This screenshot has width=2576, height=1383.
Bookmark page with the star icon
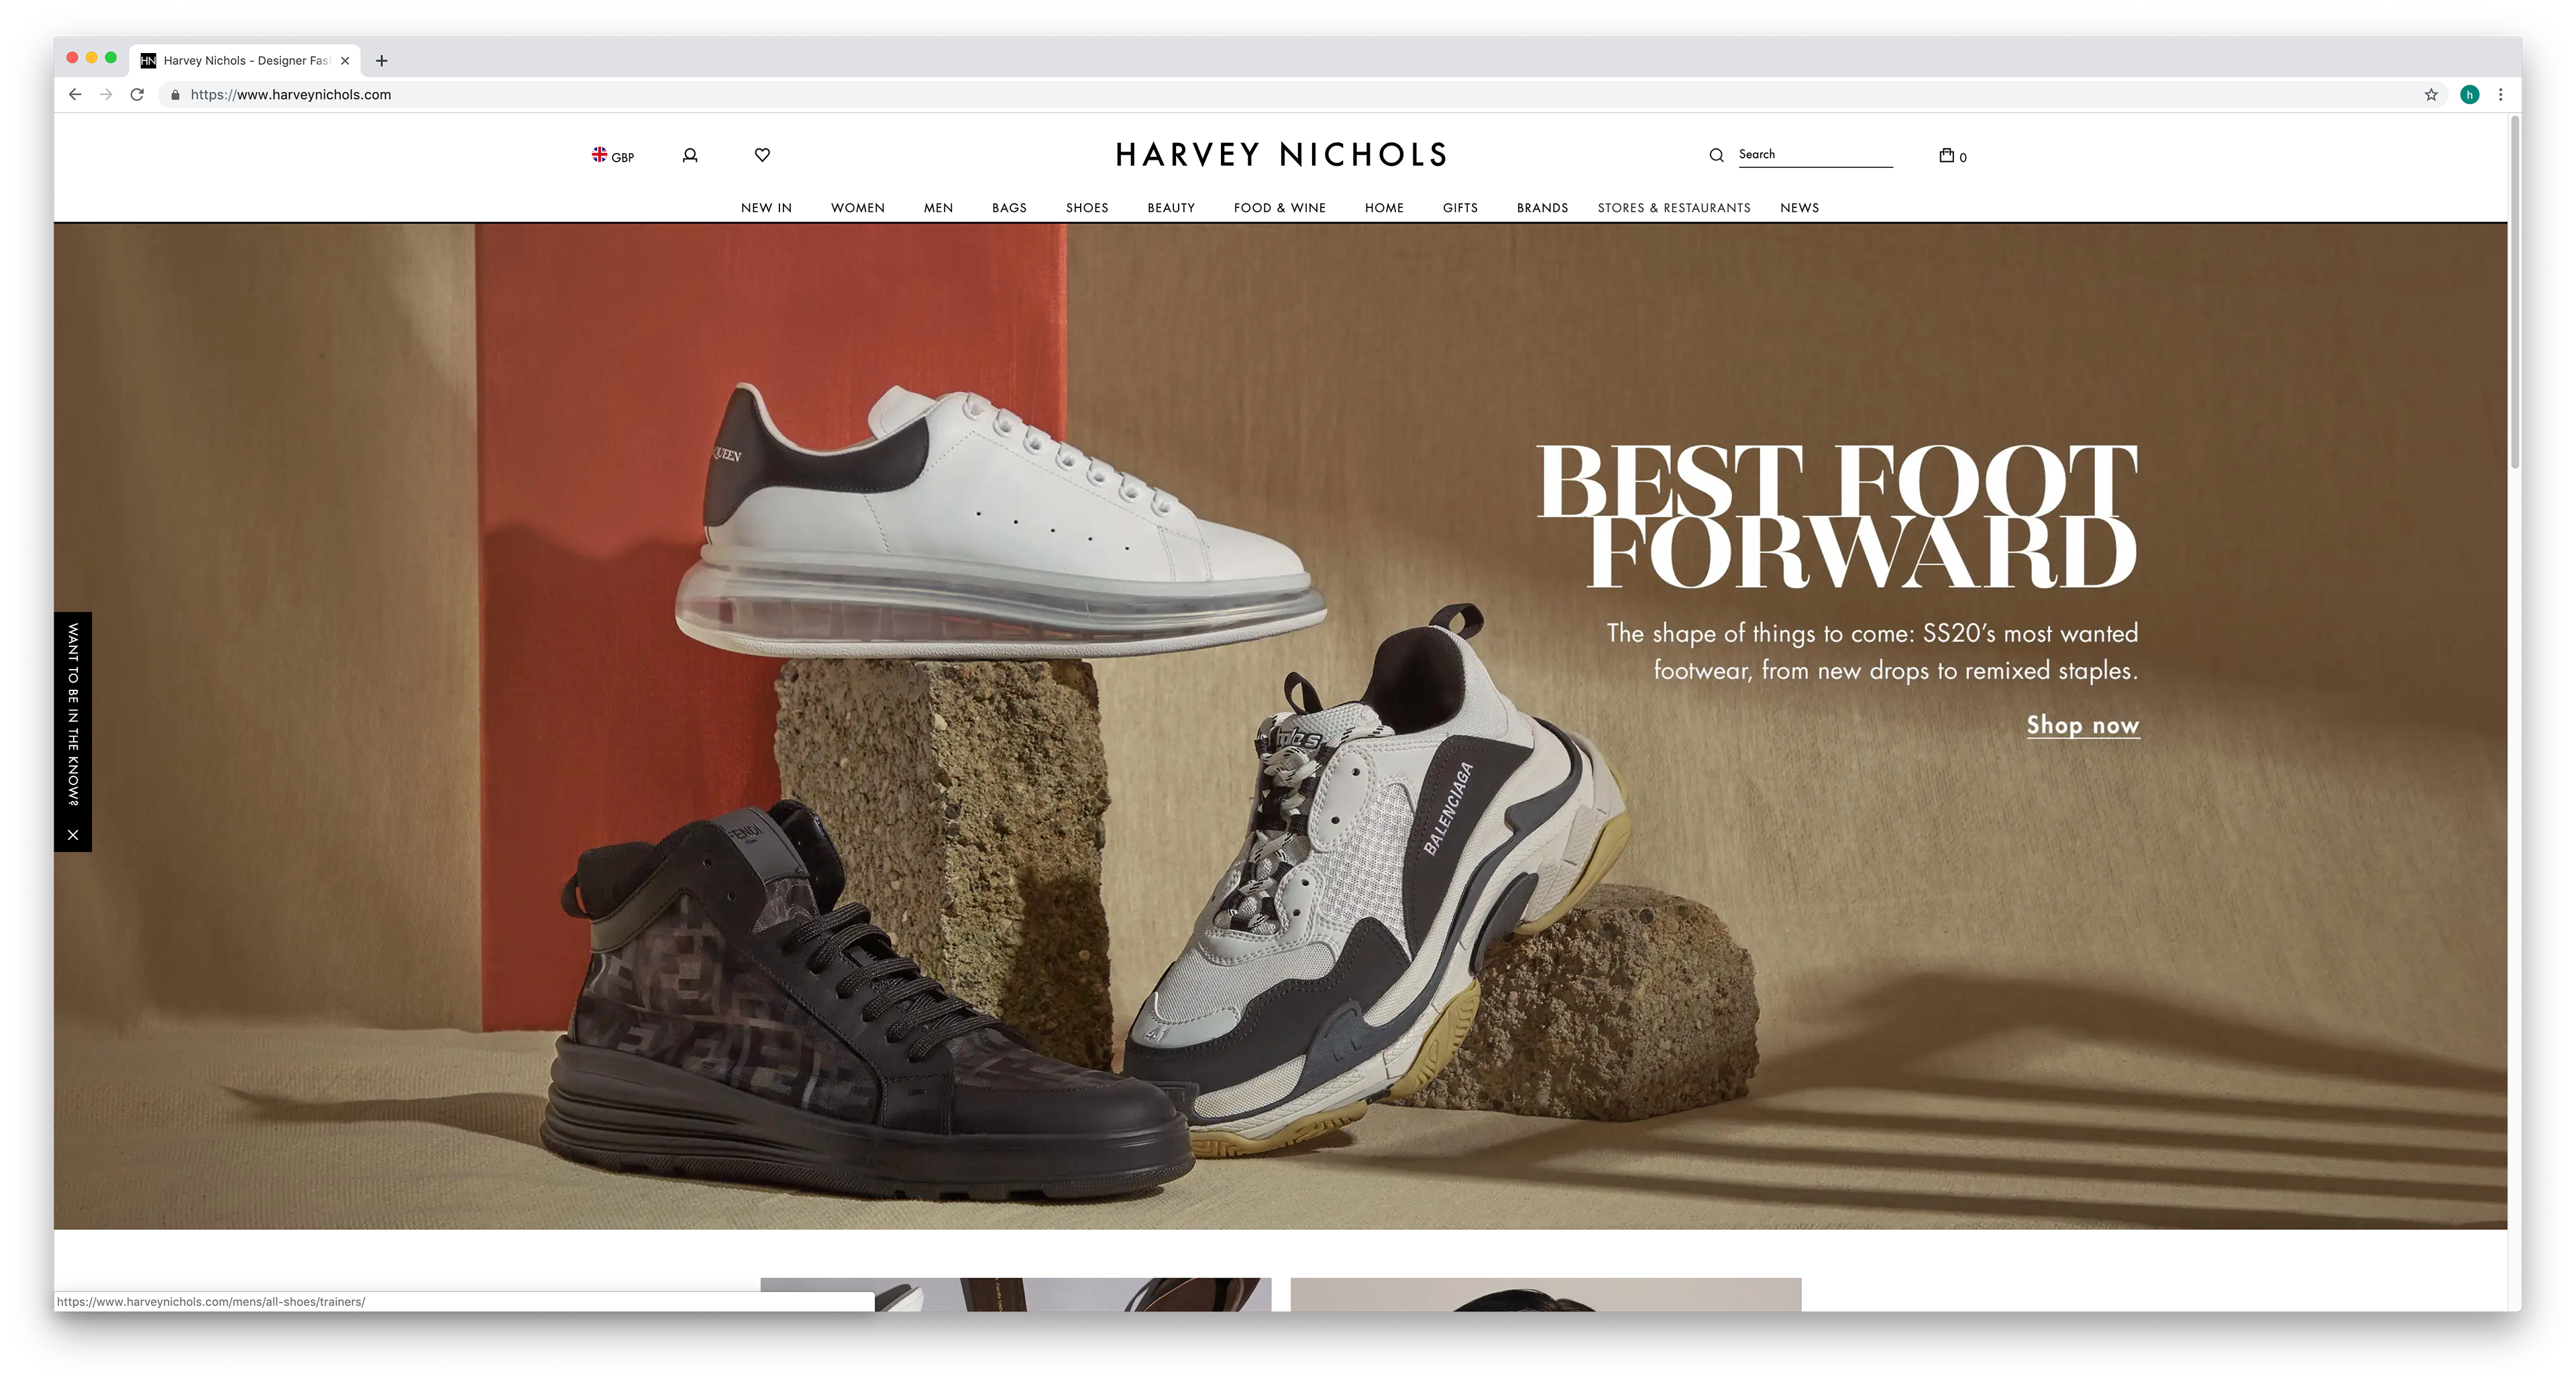pos(2431,94)
